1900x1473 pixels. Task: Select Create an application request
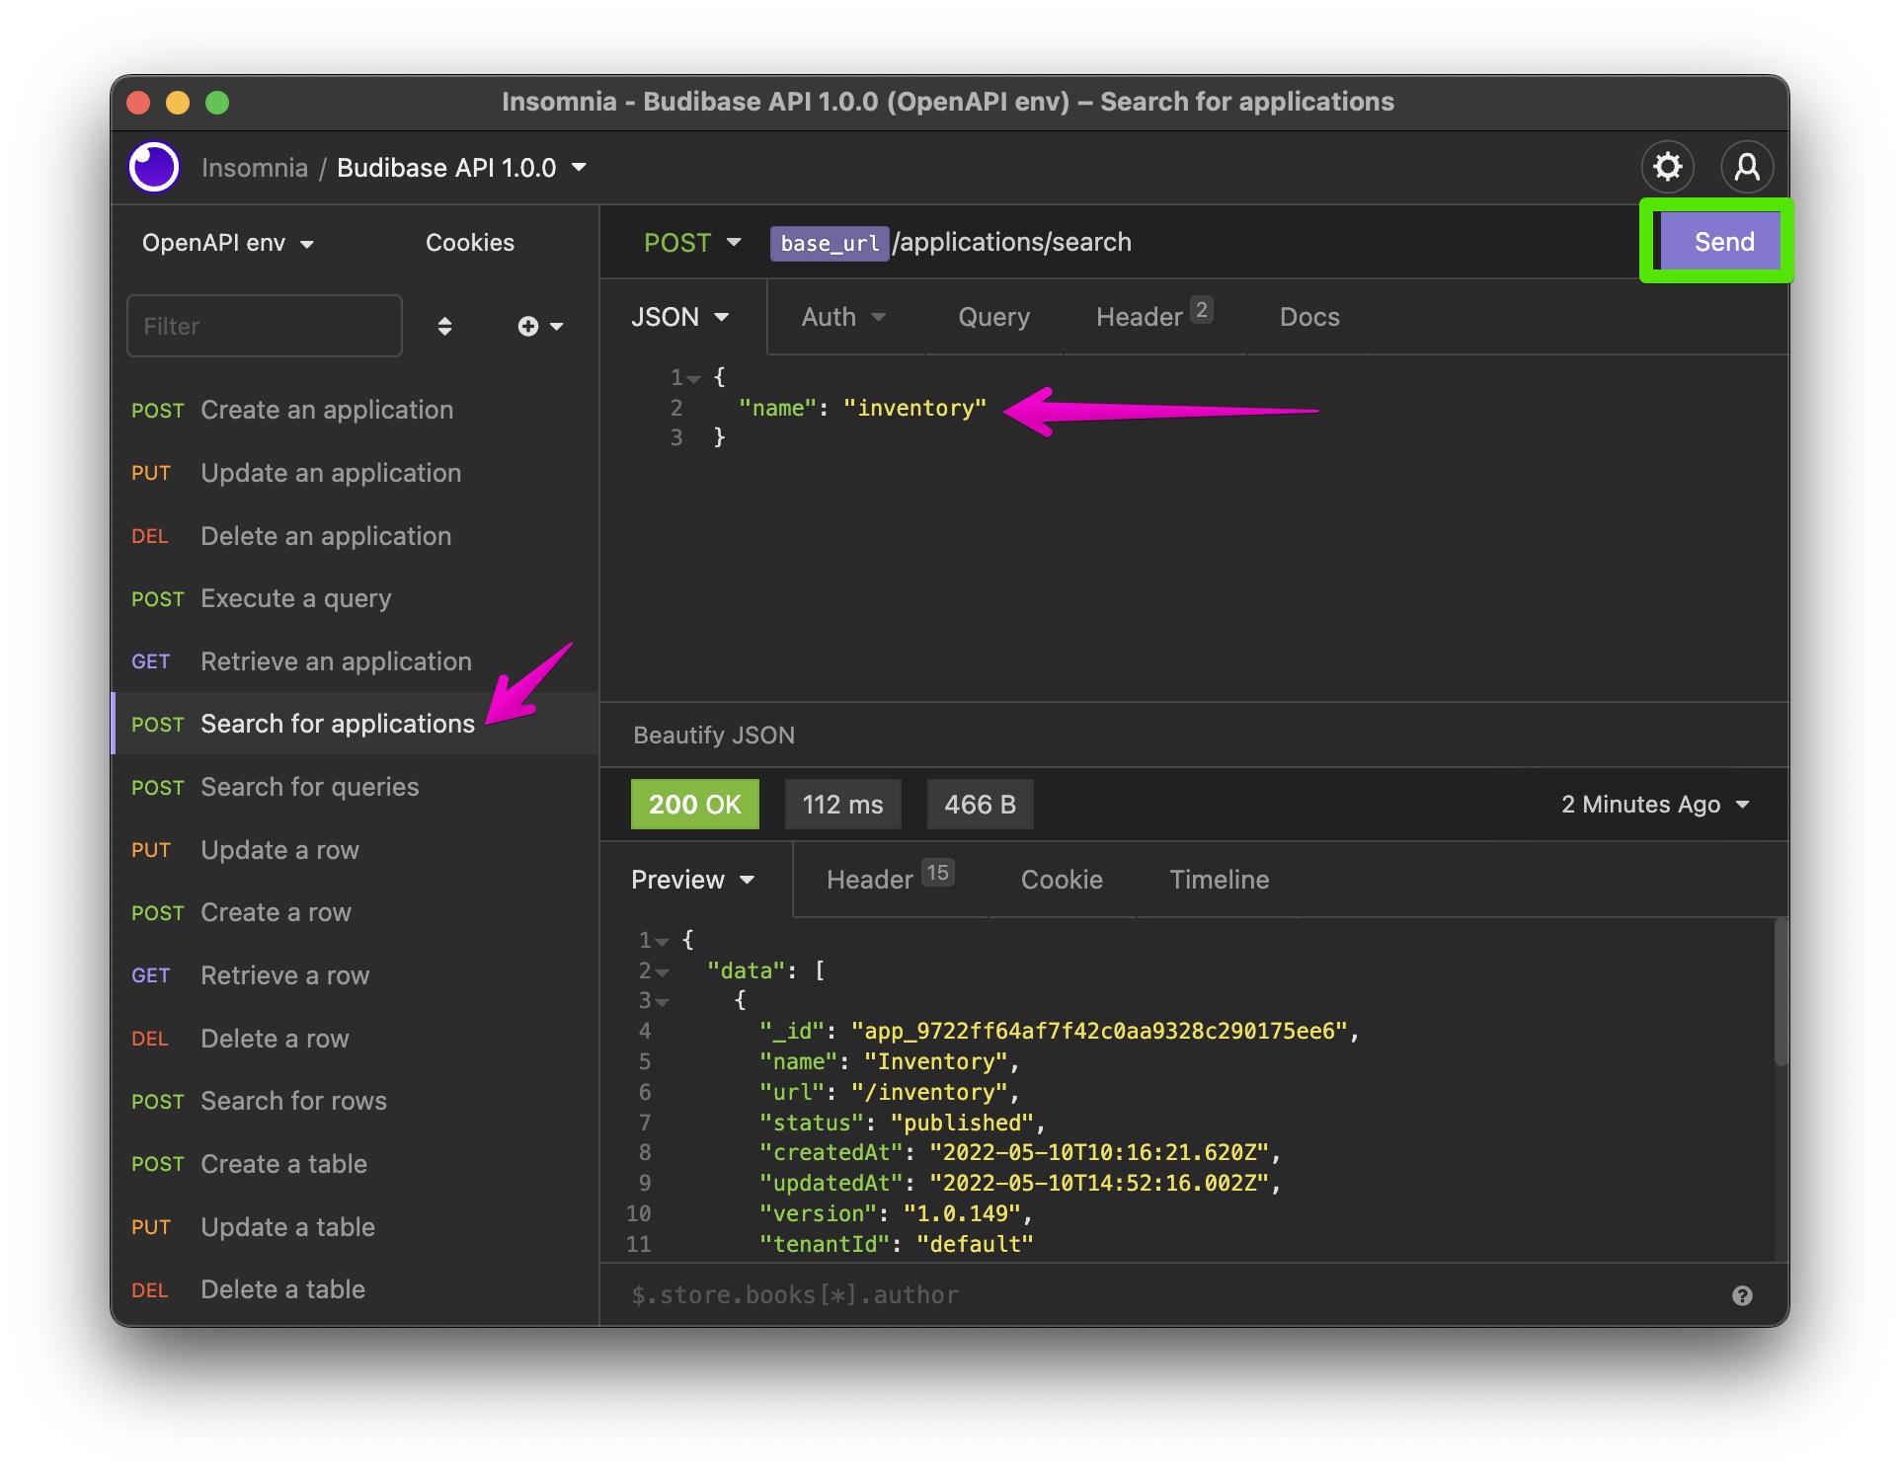356,410
